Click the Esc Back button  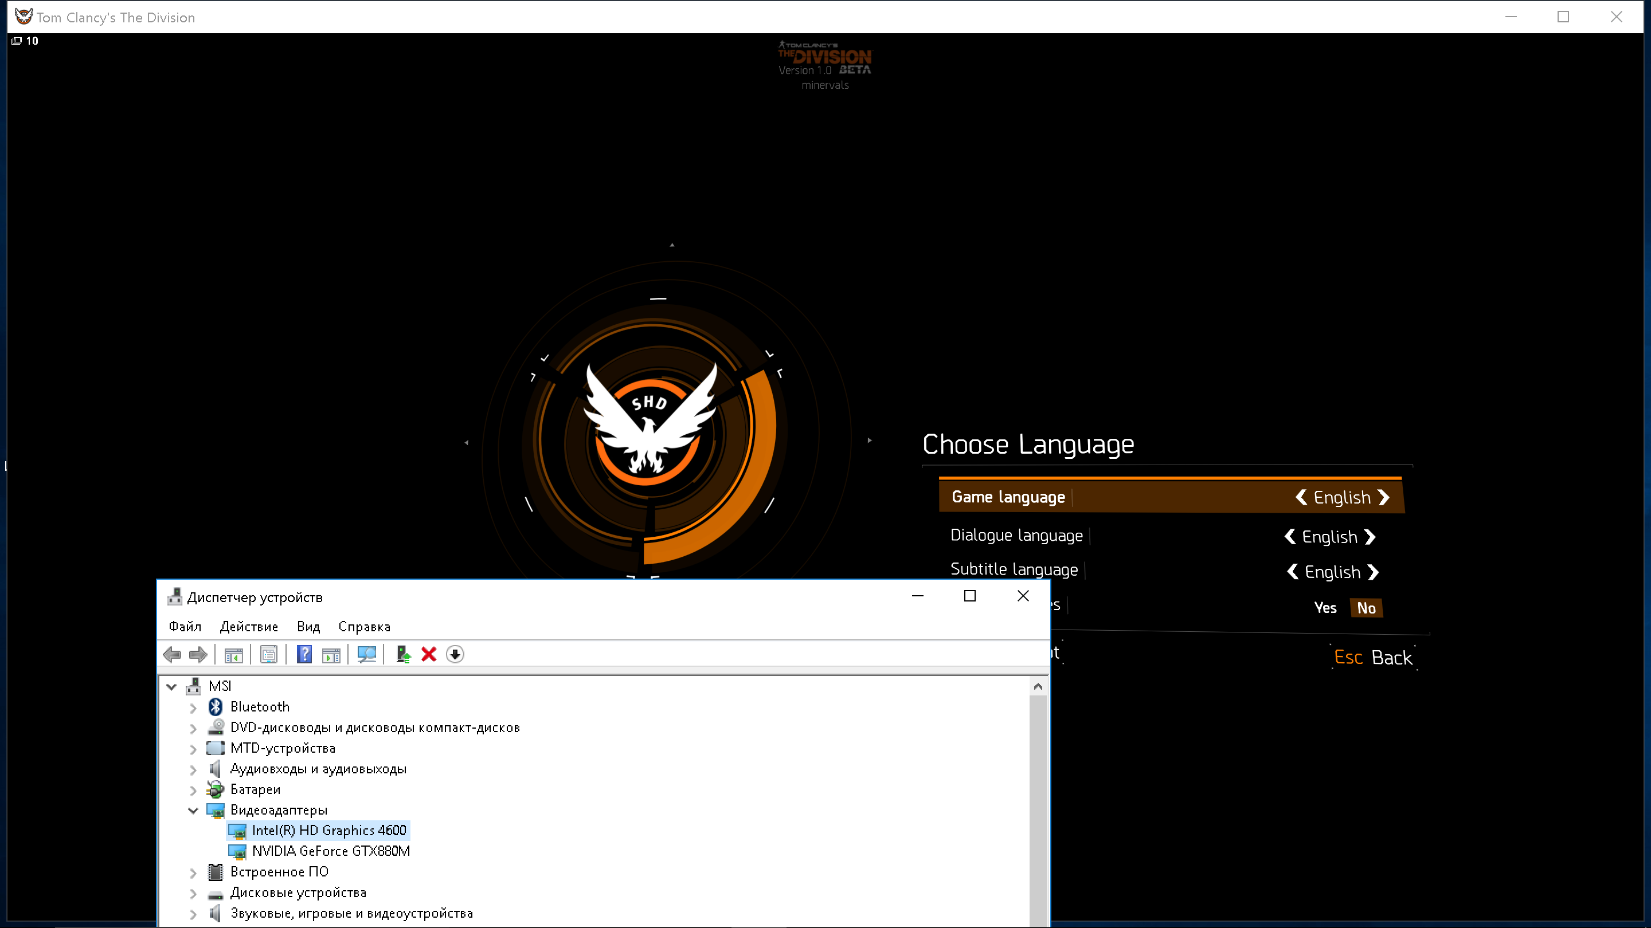coord(1373,658)
